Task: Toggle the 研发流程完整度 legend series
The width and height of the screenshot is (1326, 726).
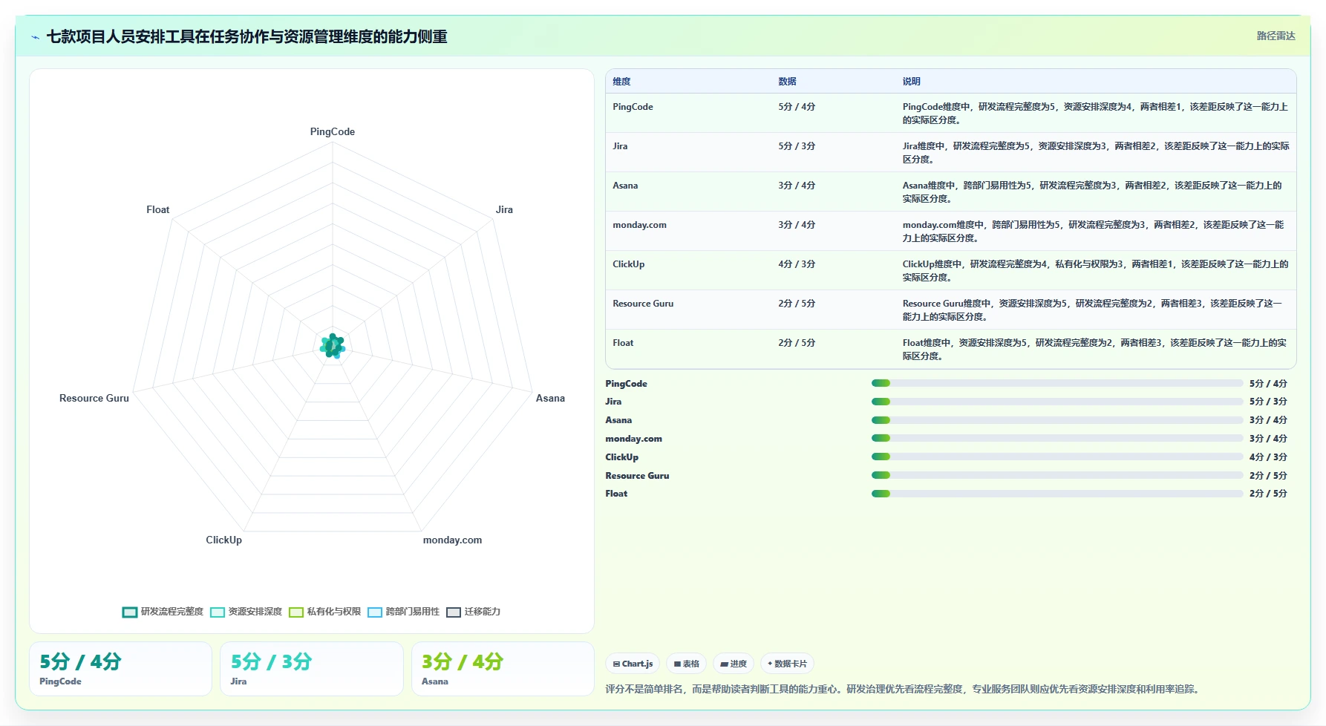Action: [163, 612]
